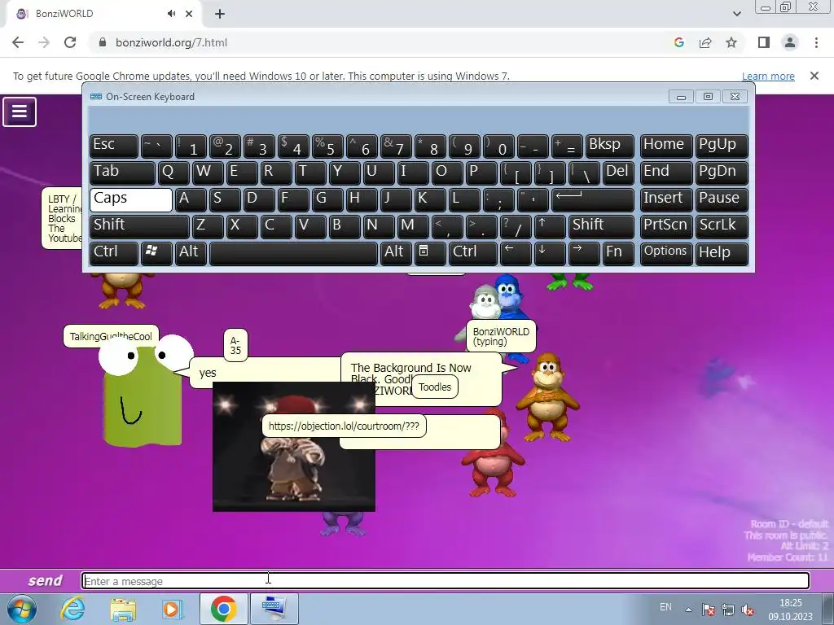Click the Home key
Viewport: 834px width, 625px height.
click(x=666, y=146)
